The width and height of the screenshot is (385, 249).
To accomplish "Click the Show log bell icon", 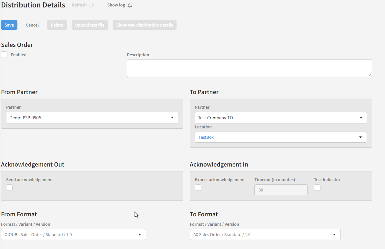I will (130, 5).
